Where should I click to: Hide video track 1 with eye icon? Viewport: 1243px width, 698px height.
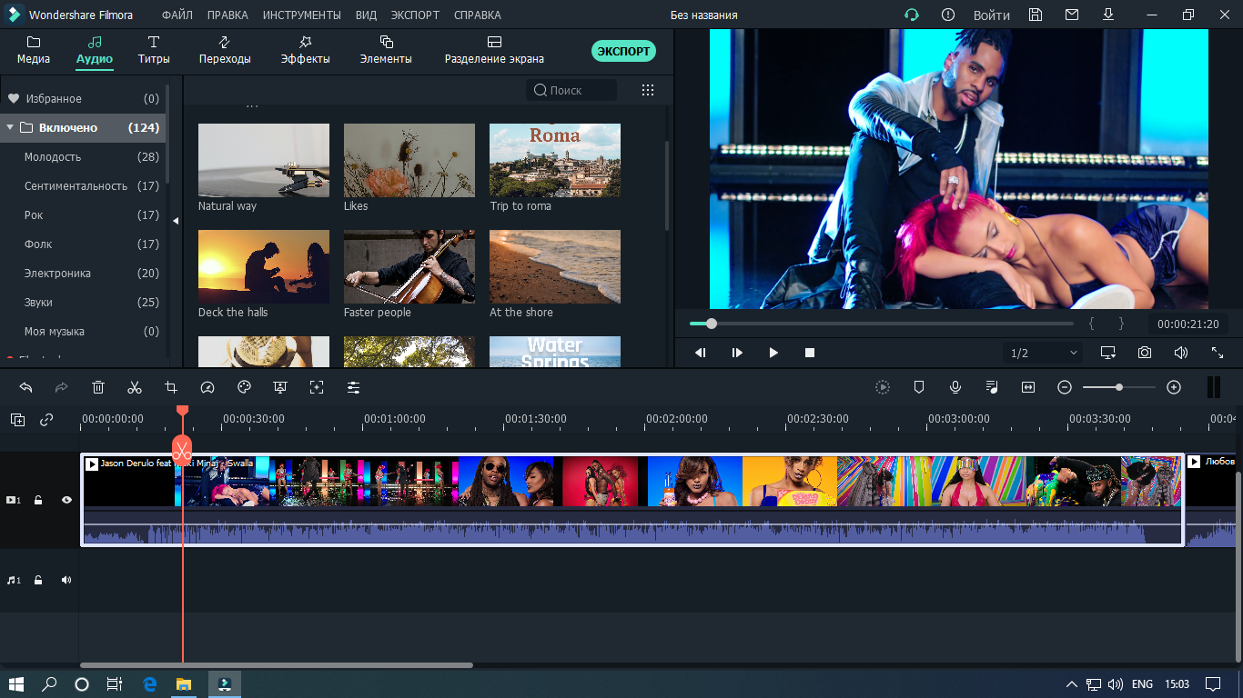(x=66, y=500)
